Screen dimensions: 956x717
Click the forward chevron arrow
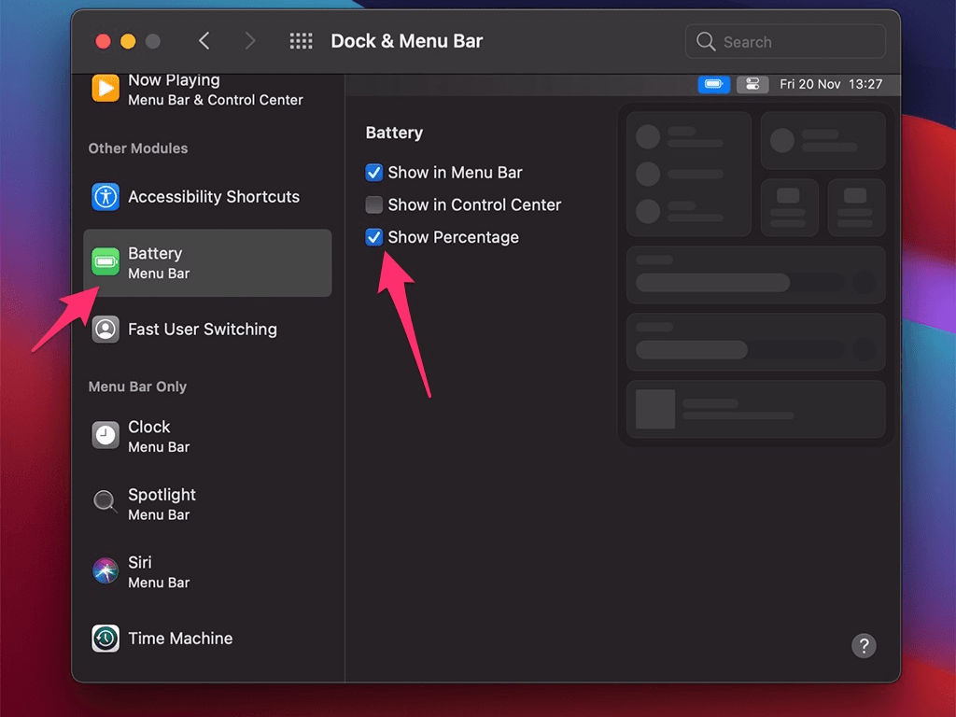click(x=249, y=41)
